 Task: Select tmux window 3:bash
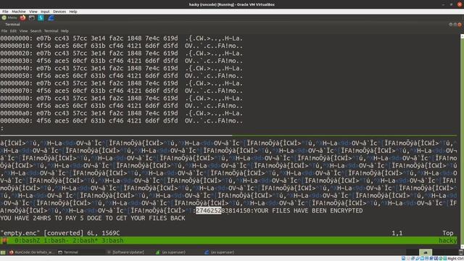pyautogui.click(x=112, y=241)
